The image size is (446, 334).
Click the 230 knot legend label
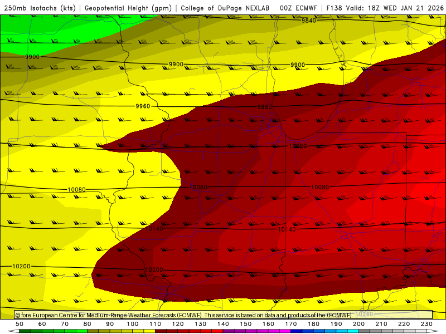(x=426, y=324)
